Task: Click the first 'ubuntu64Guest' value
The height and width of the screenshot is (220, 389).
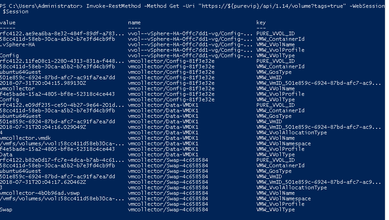Action: 21,72
